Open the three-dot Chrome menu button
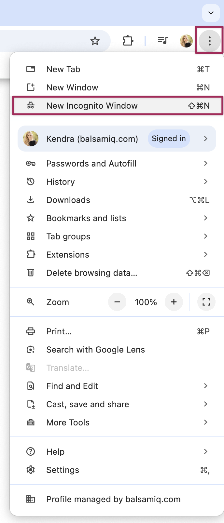The height and width of the screenshot is (523, 224). (x=210, y=41)
